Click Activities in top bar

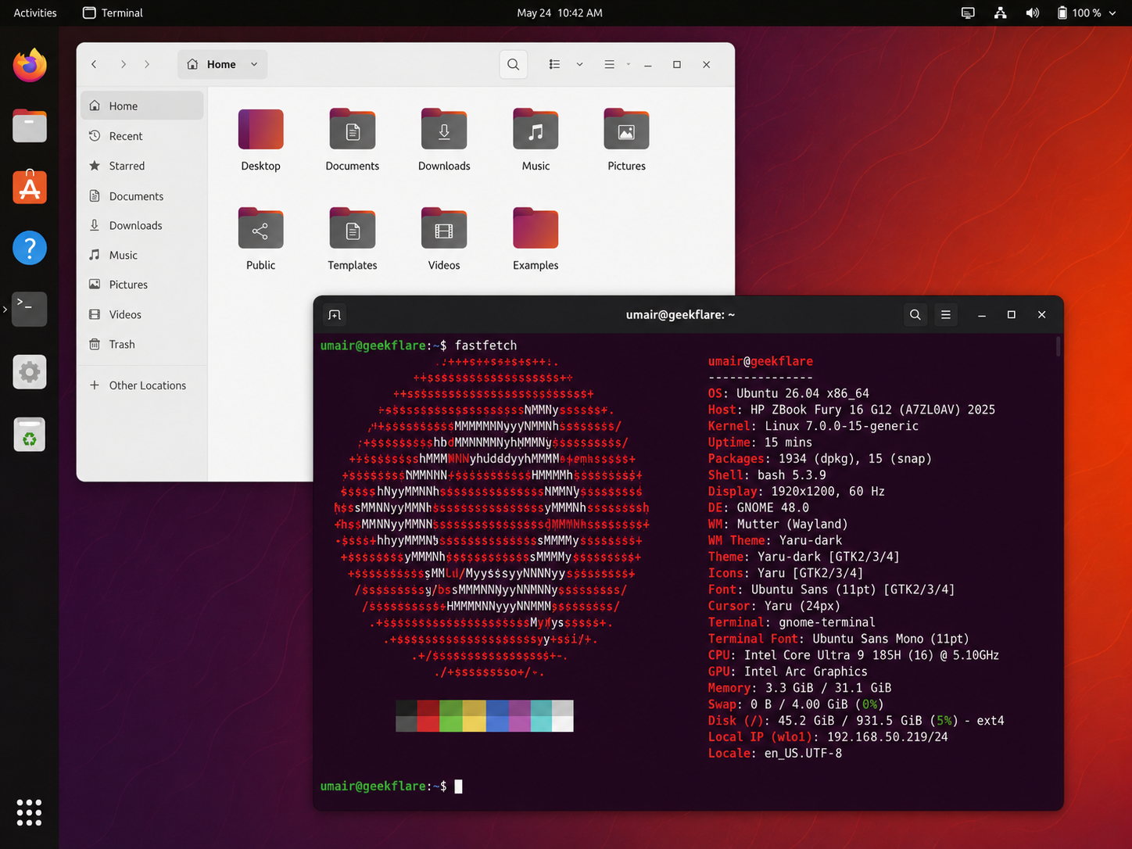click(x=35, y=13)
